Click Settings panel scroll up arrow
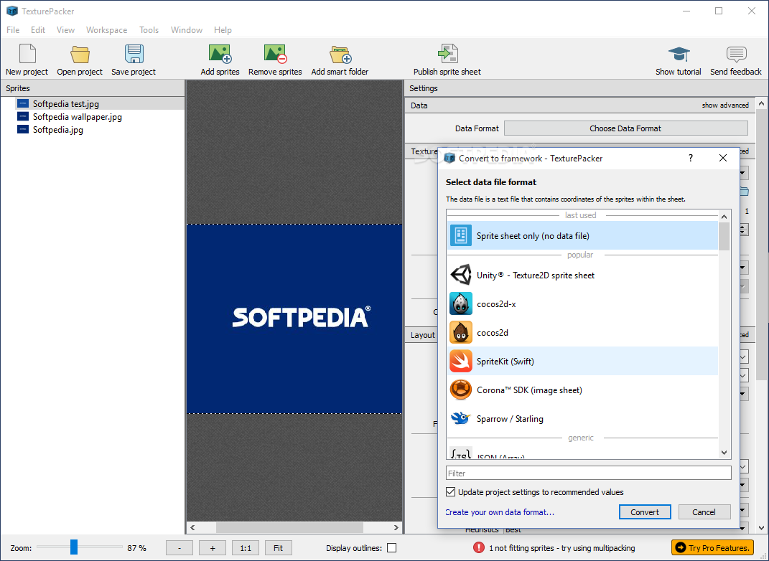The image size is (769, 561). [x=761, y=103]
